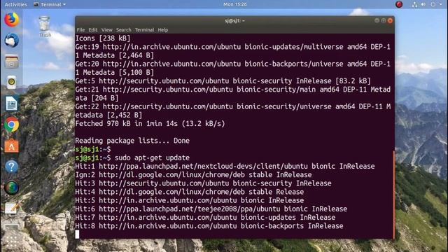The height and width of the screenshot is (252, 448).
Task: Click the 'ata [204 B]' line
Action: [x=97, y=98]
